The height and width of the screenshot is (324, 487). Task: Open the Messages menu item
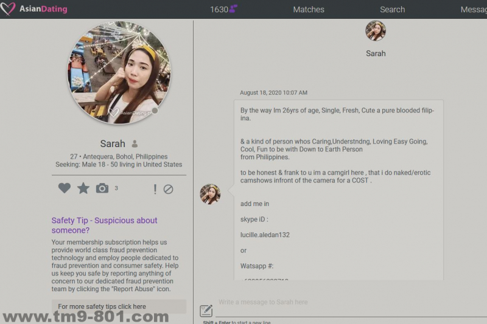point(474,9)
